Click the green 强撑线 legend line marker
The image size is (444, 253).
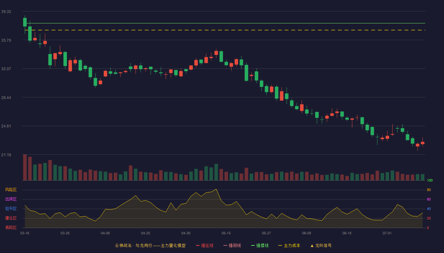253,245
